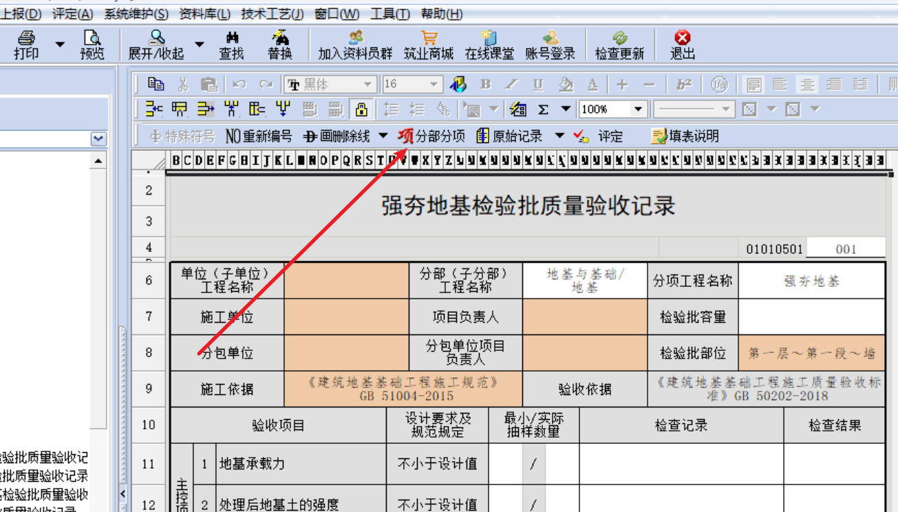Click the first row-insert icon in second toolbar

click(x=153, y=109)
